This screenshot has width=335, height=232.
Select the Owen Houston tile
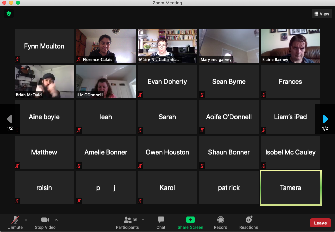pyautogui.click(x=167, y=152)
